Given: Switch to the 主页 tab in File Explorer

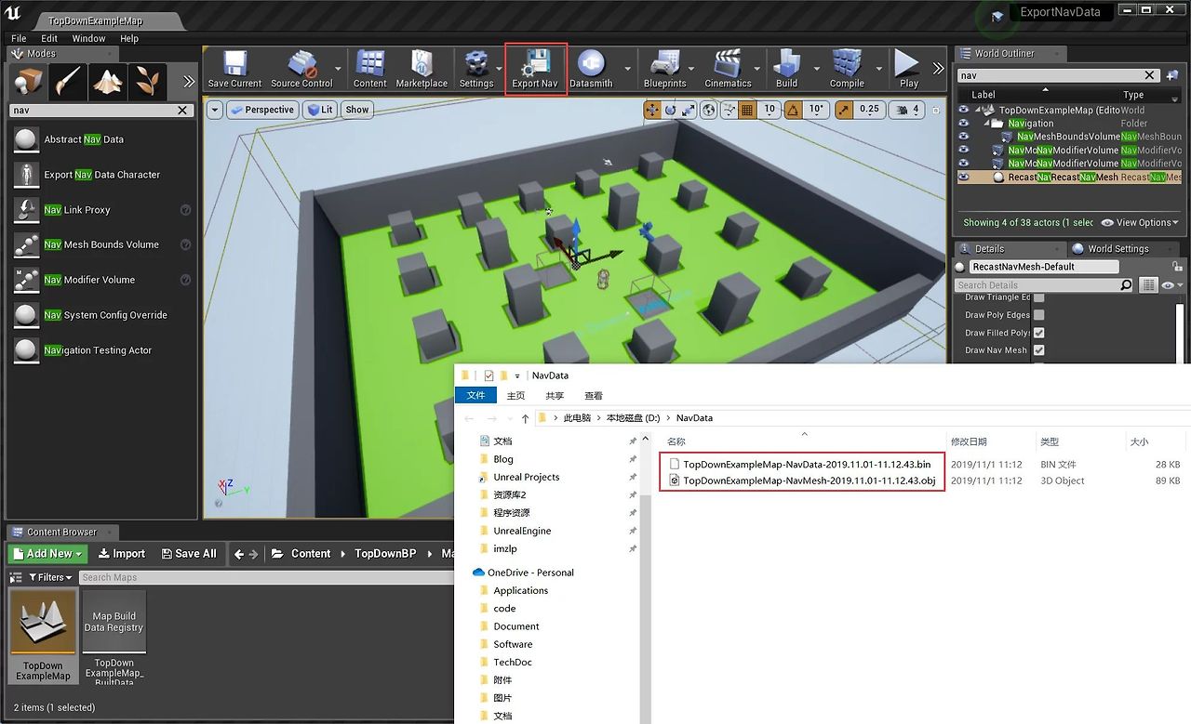Looking at the screenshot, I should point(515,396).
